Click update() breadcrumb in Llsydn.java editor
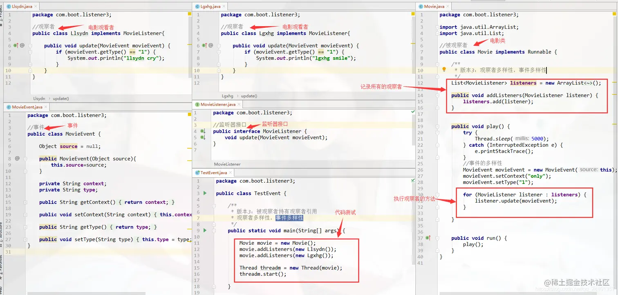Image resolution: width=618 pixels, height=295 pixels. click(x=61, y=98)
